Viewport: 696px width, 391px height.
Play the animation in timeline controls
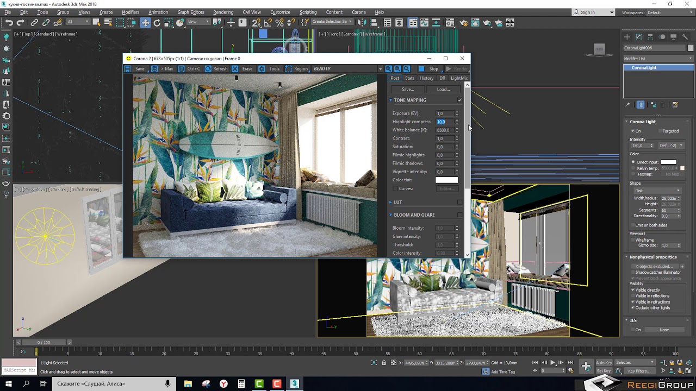pos(553,362)
